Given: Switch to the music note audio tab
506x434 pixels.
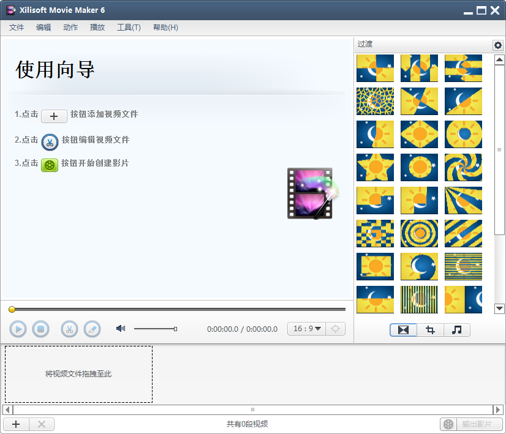Looking at the screenshot, I should coord(456,330).
